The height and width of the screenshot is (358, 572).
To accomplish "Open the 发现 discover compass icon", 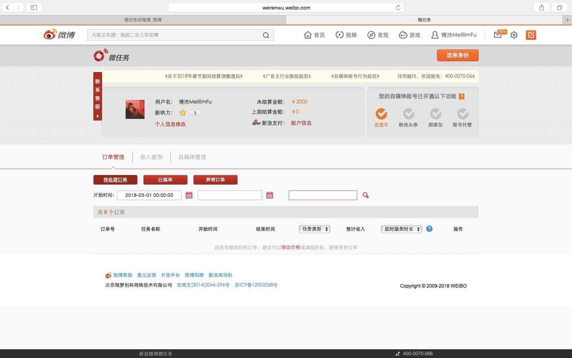I will [x=371, y=35].
